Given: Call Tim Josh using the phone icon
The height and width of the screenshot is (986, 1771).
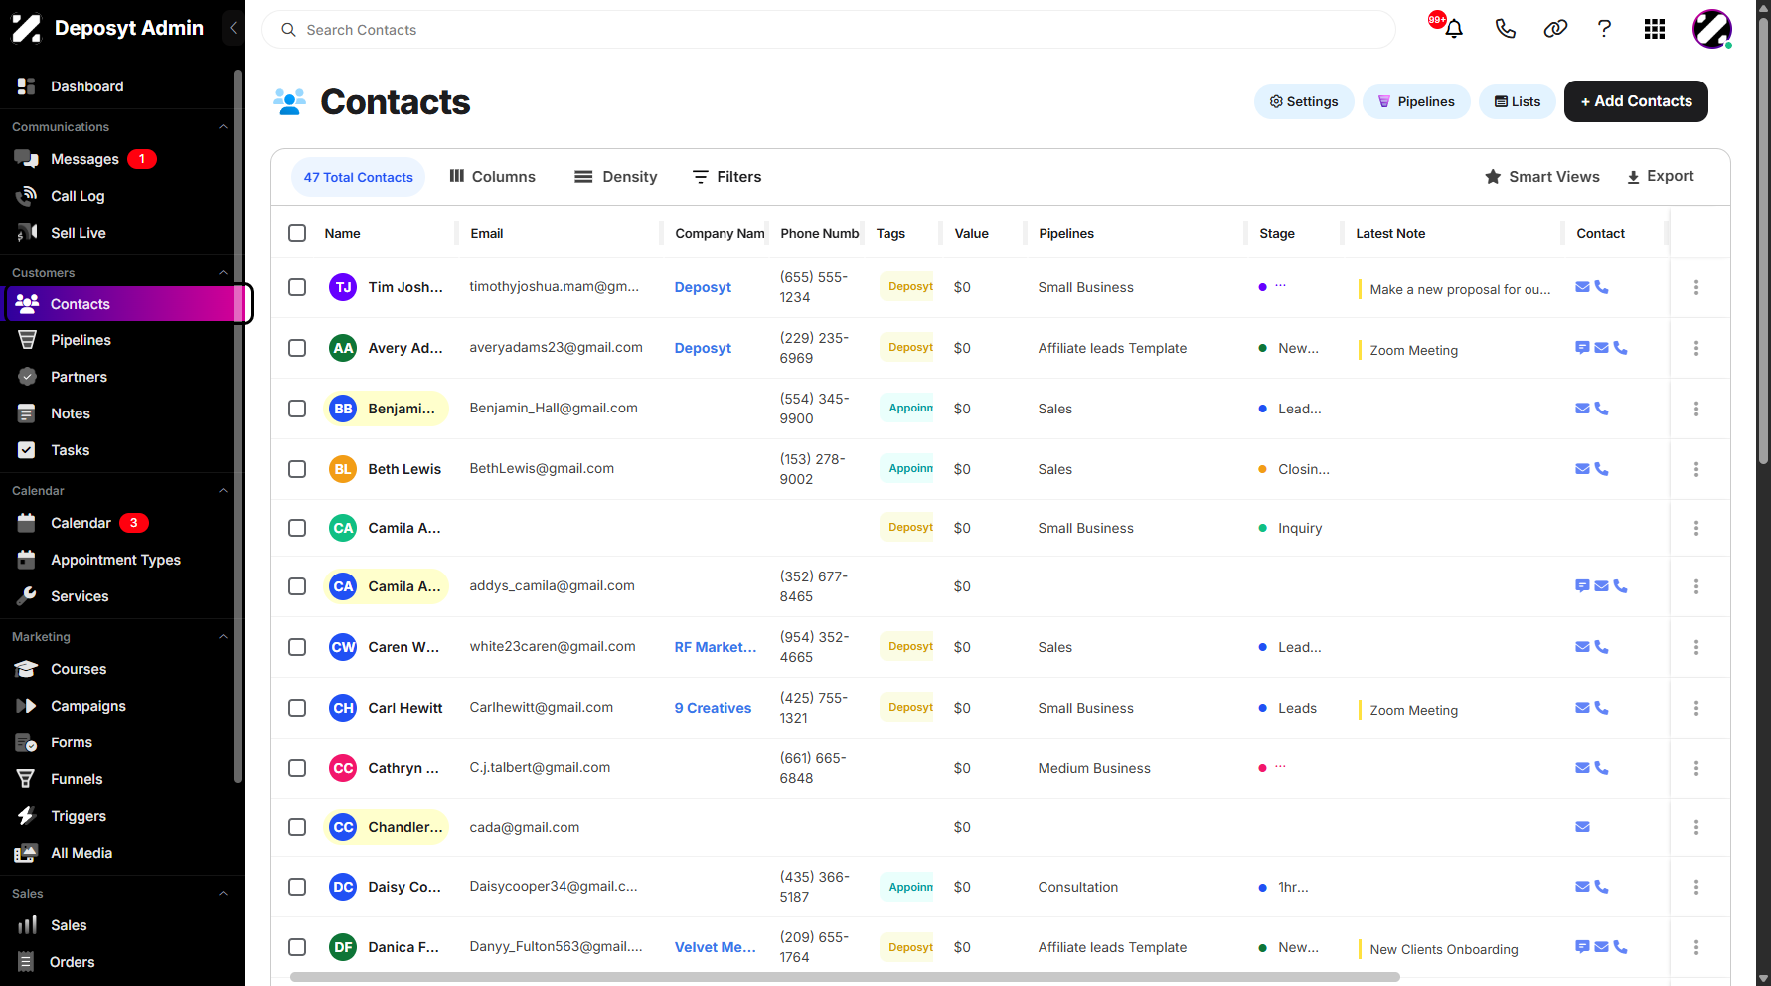Looking at the screenshot, I should [x=1601, y=287].
